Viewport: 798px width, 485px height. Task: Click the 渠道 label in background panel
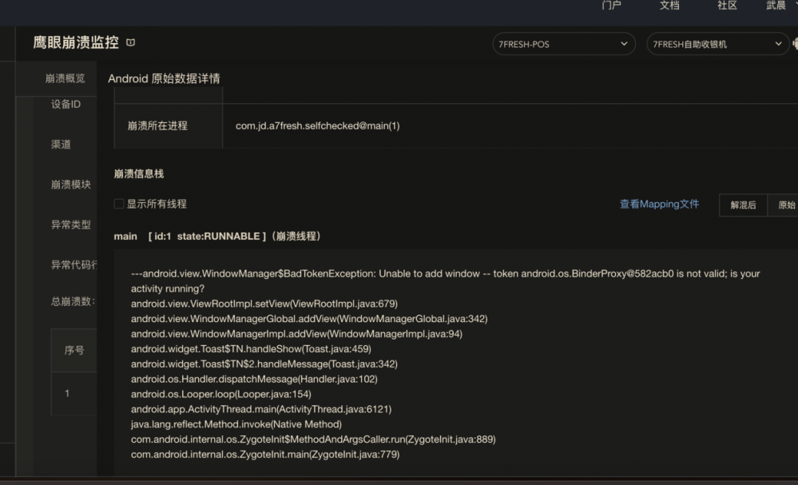click(61, 145)
